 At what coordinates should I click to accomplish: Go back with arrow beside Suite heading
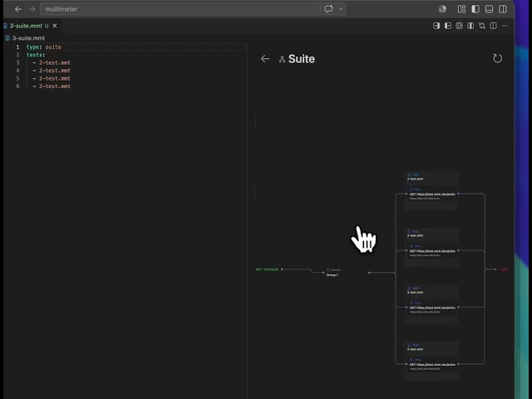(x=265, y=59)
